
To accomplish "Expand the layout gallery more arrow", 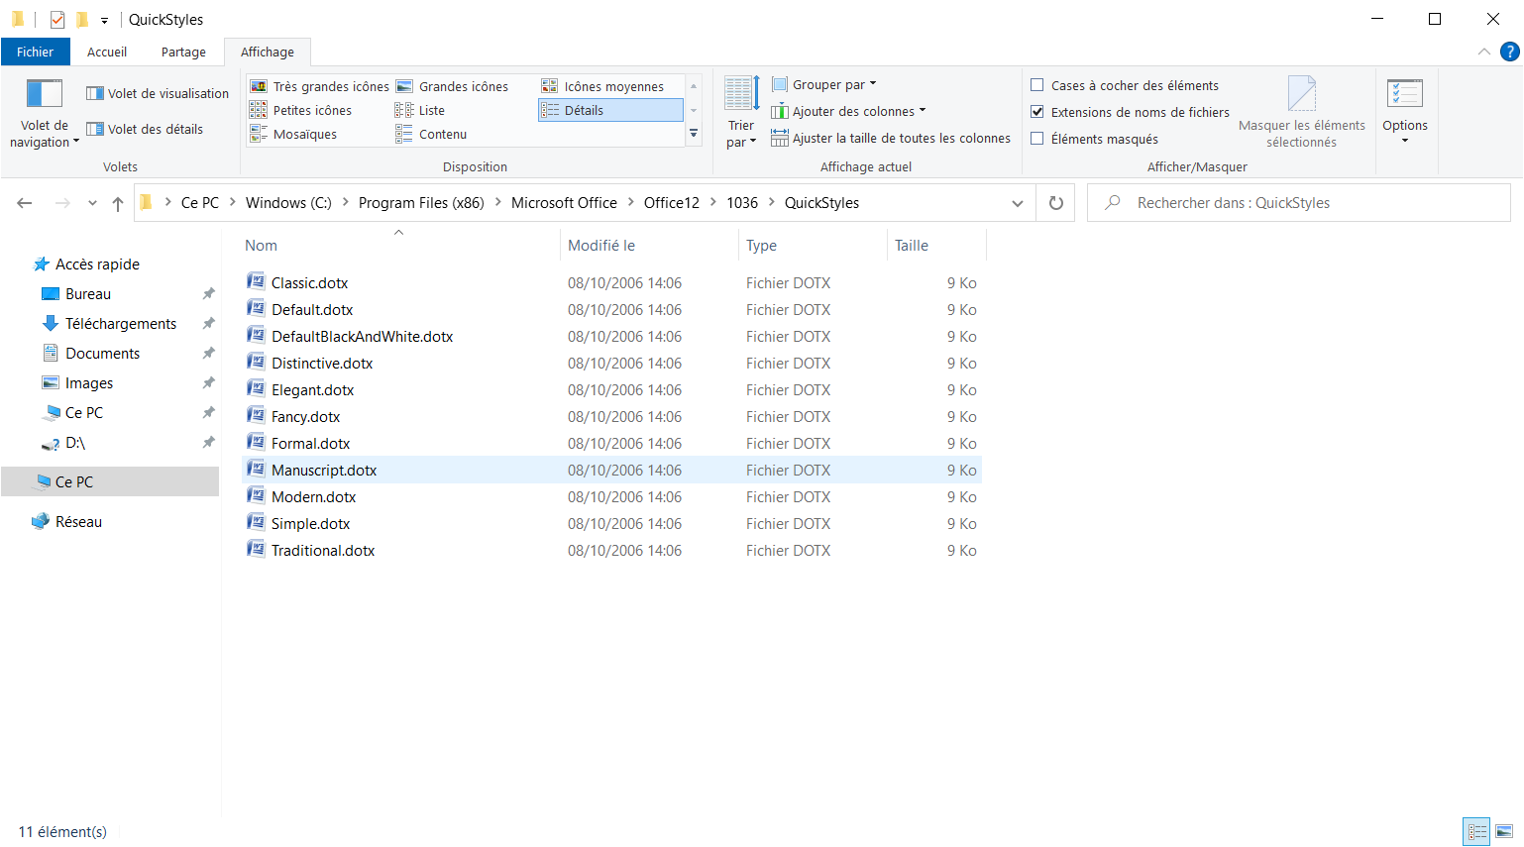I will tap(694, 134).
